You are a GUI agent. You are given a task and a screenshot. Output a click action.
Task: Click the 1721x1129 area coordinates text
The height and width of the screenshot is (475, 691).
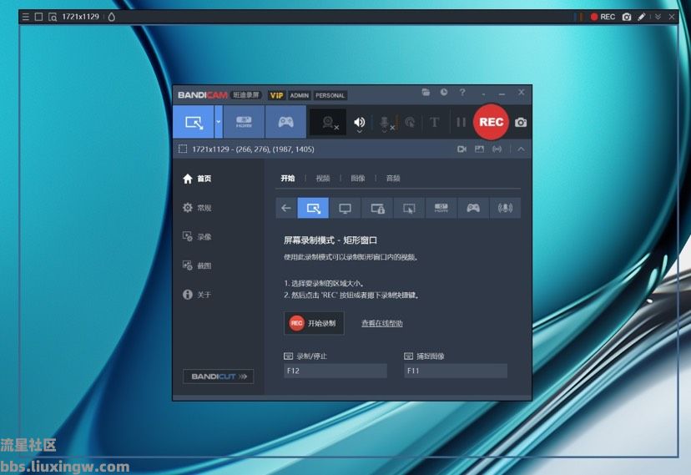(253, 149)
